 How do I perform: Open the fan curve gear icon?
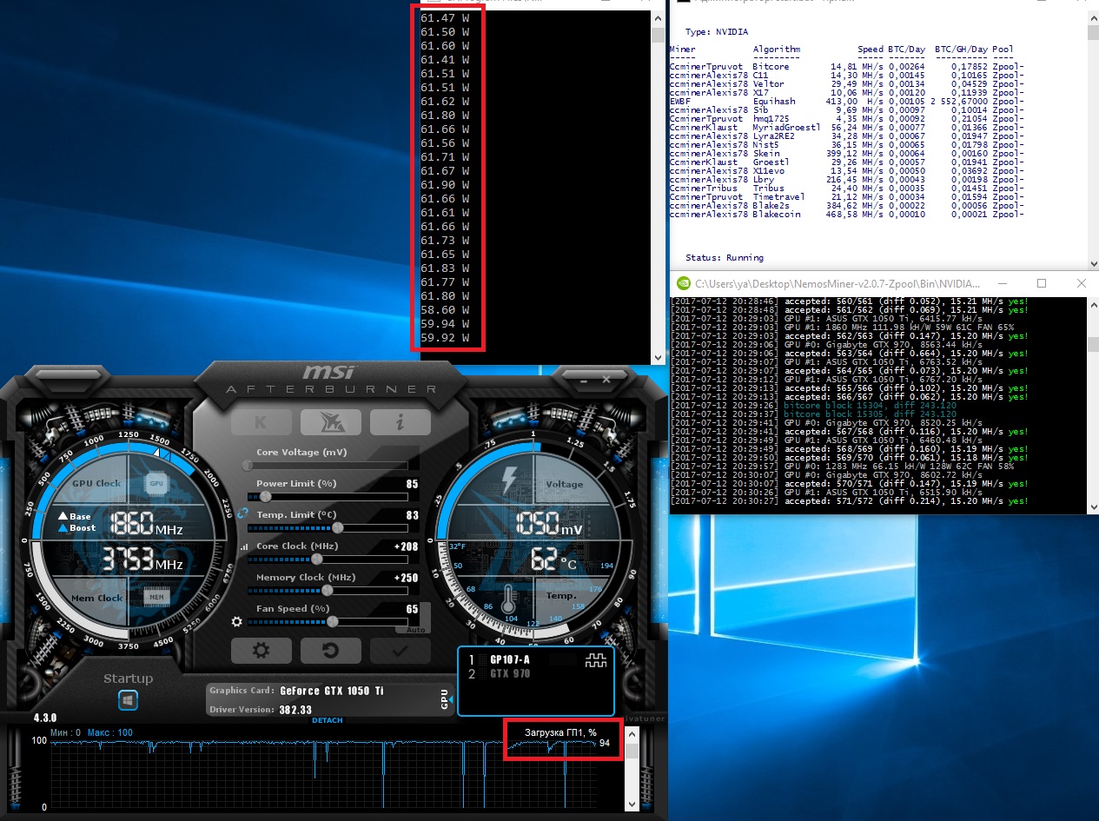point(236,621)
